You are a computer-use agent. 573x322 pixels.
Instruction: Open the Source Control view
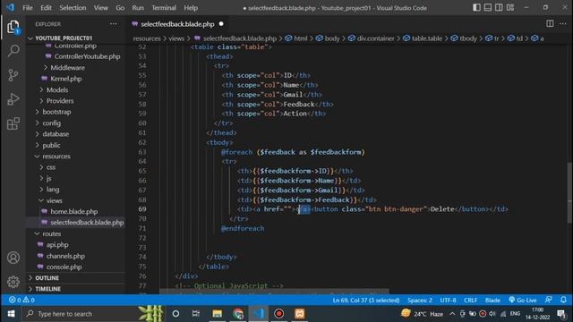tap(13, 75)
